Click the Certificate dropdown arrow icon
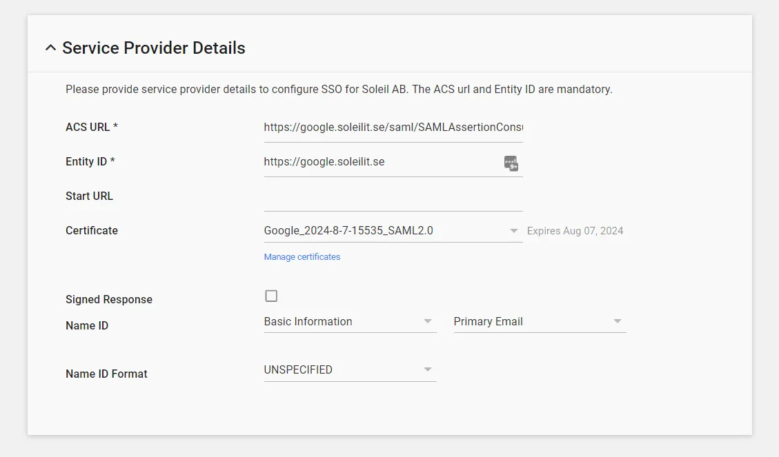 tap(513, 231)
